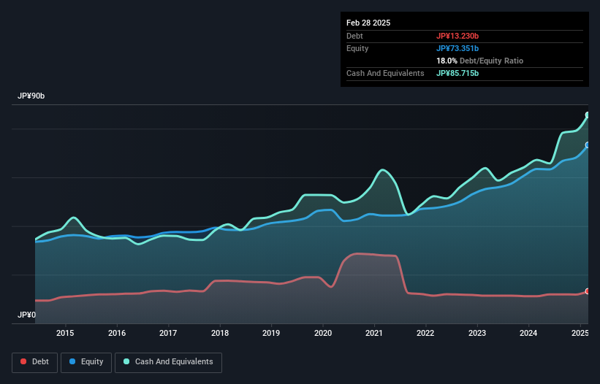Toggle the Cash And Equivalents legend button
The height and width of the screenshot is (384, 600).
168,362
